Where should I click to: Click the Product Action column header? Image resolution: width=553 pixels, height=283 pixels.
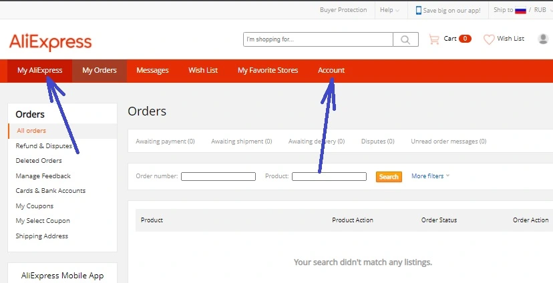click(353, 220)
